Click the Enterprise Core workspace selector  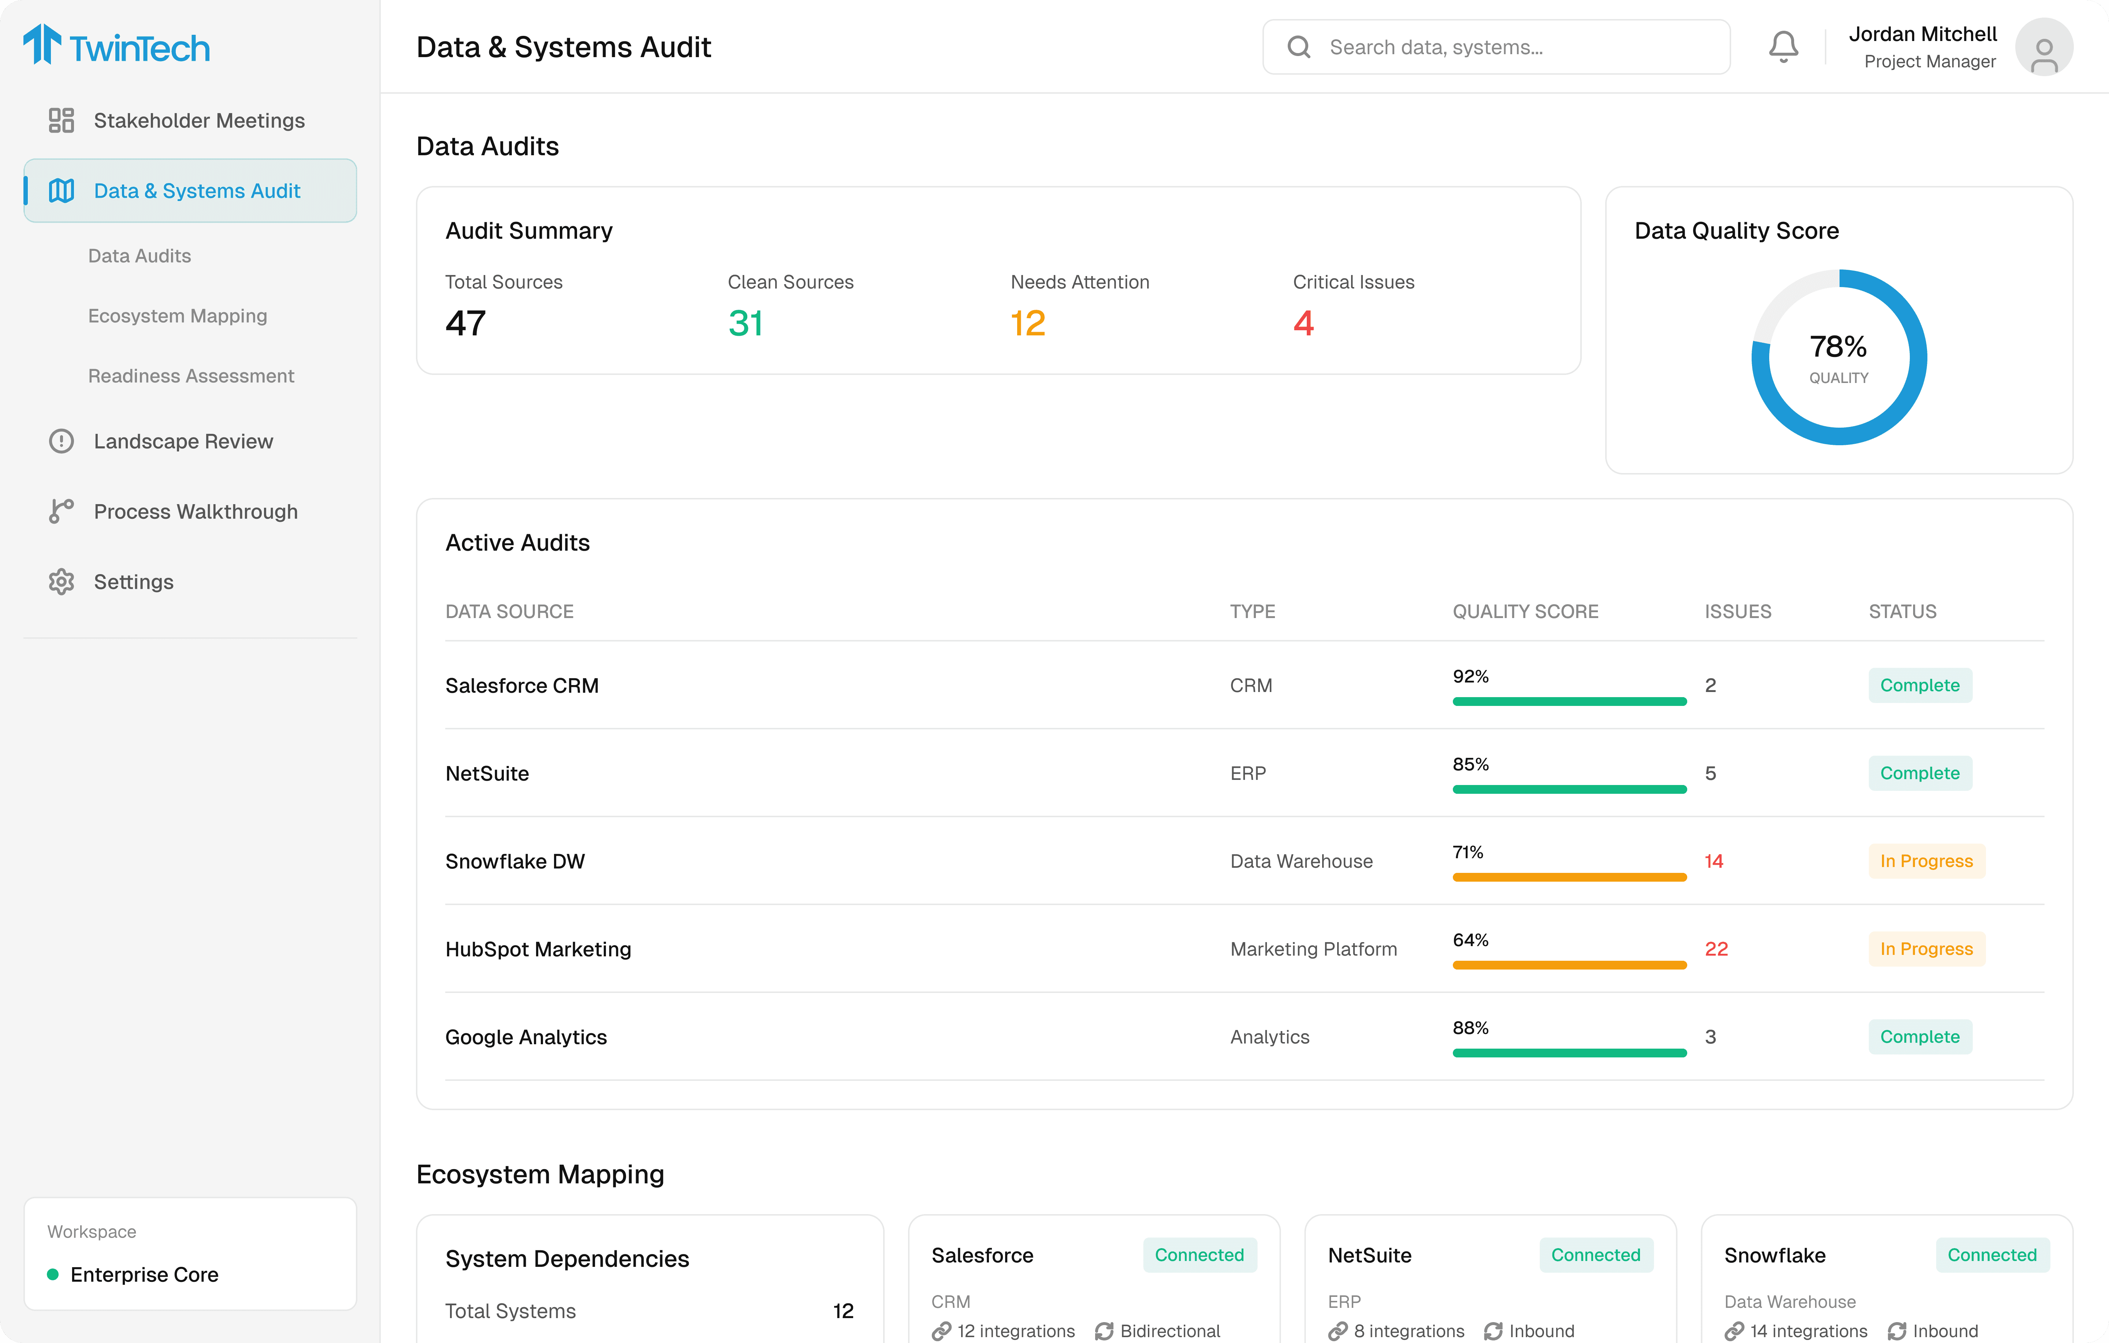tap(190, 1254)
